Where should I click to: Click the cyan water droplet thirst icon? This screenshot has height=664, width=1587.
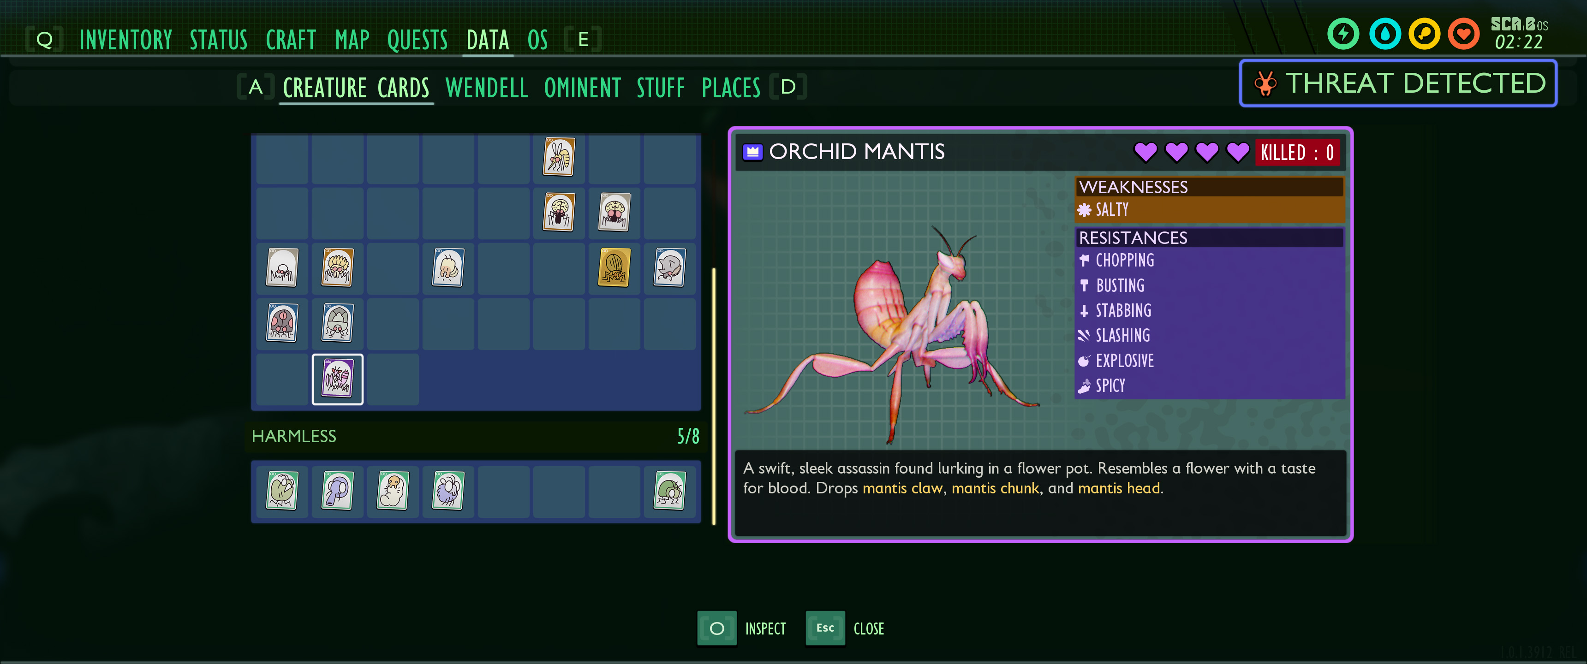(1385, 34)
